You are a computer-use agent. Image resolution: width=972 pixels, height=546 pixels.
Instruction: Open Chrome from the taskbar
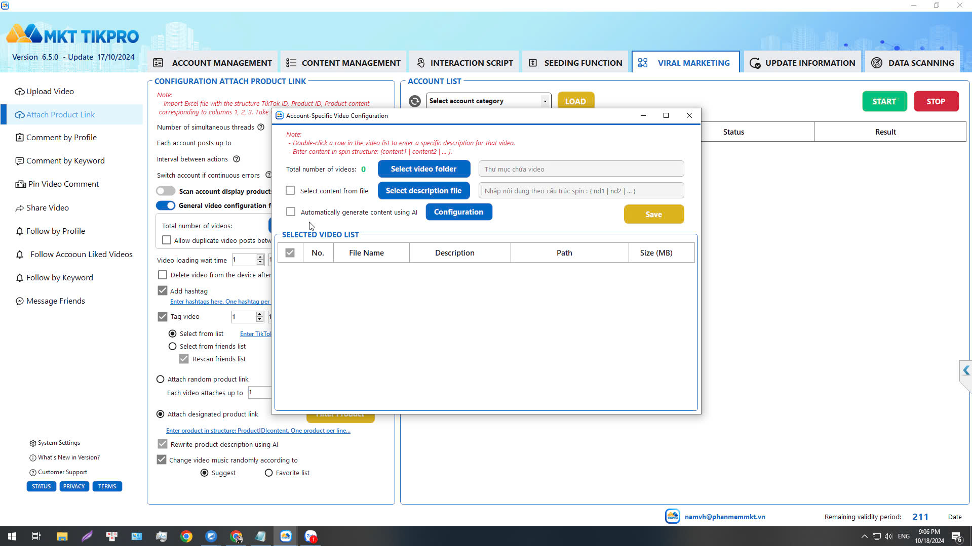[186, 536]
